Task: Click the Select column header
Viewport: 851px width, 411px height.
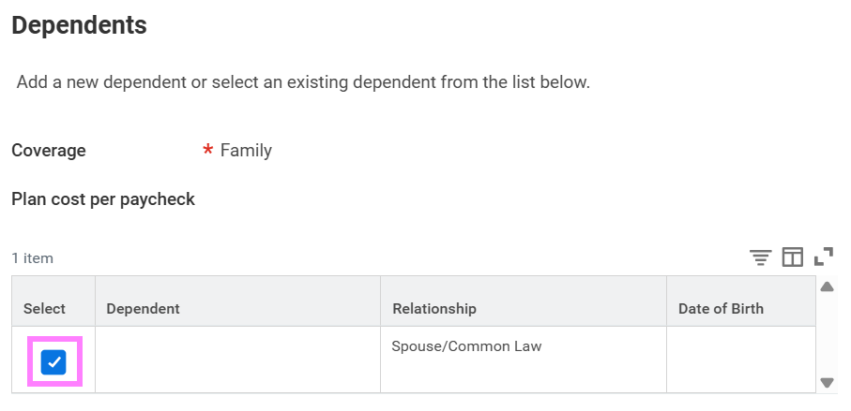Action: (45, 309)
